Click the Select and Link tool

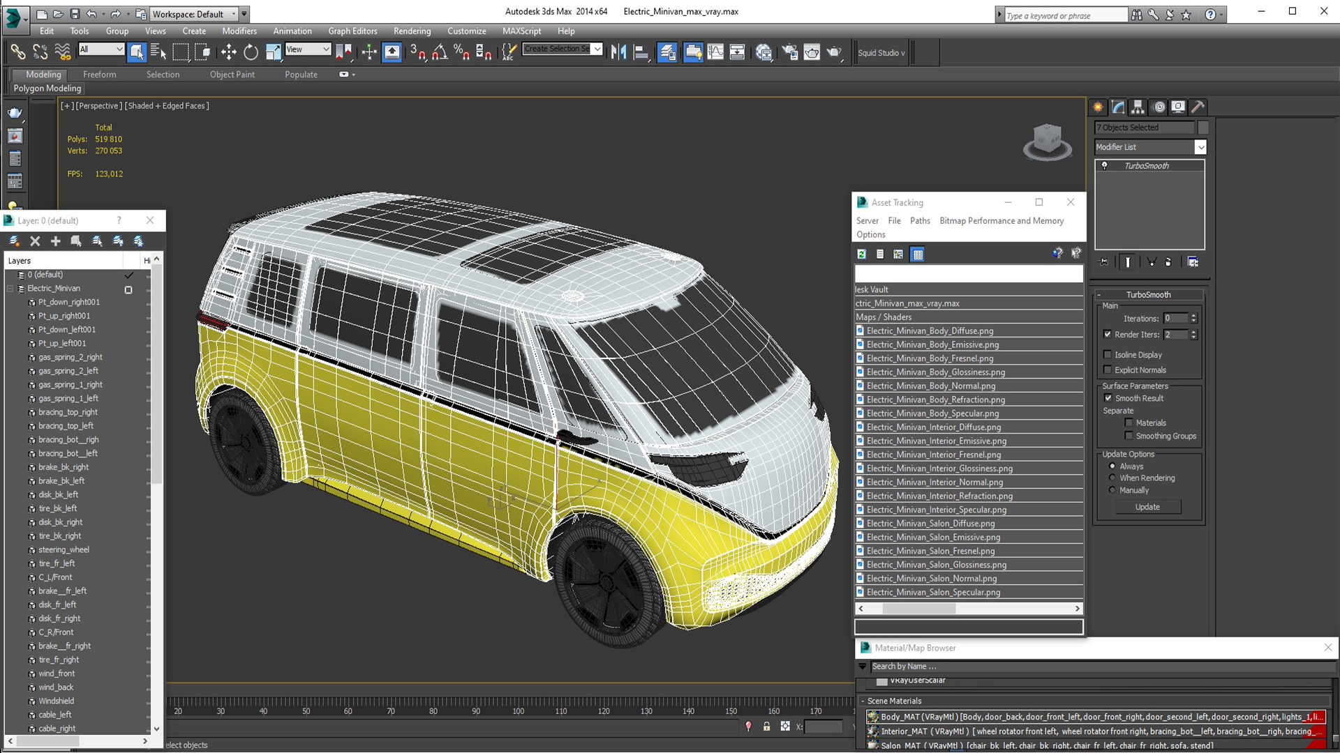click(x=17, y=52)
